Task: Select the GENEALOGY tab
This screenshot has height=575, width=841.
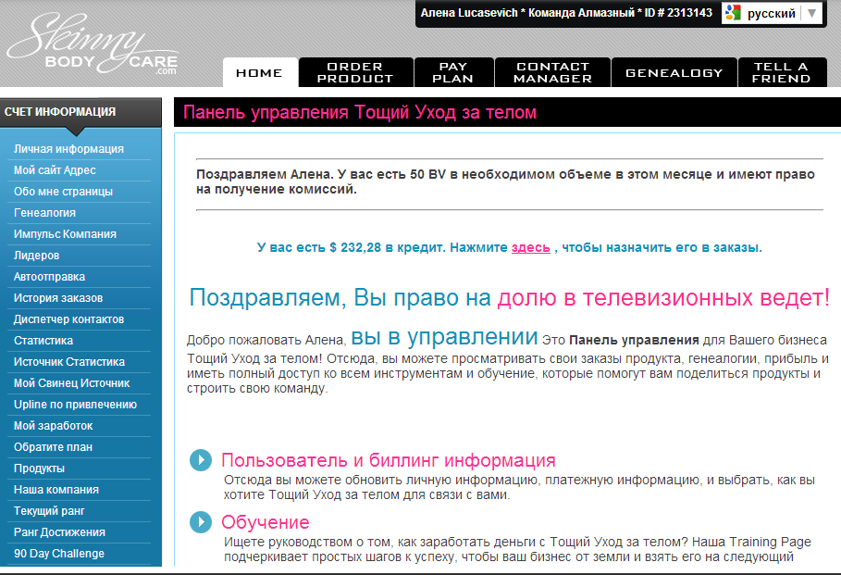Action: 674,72
